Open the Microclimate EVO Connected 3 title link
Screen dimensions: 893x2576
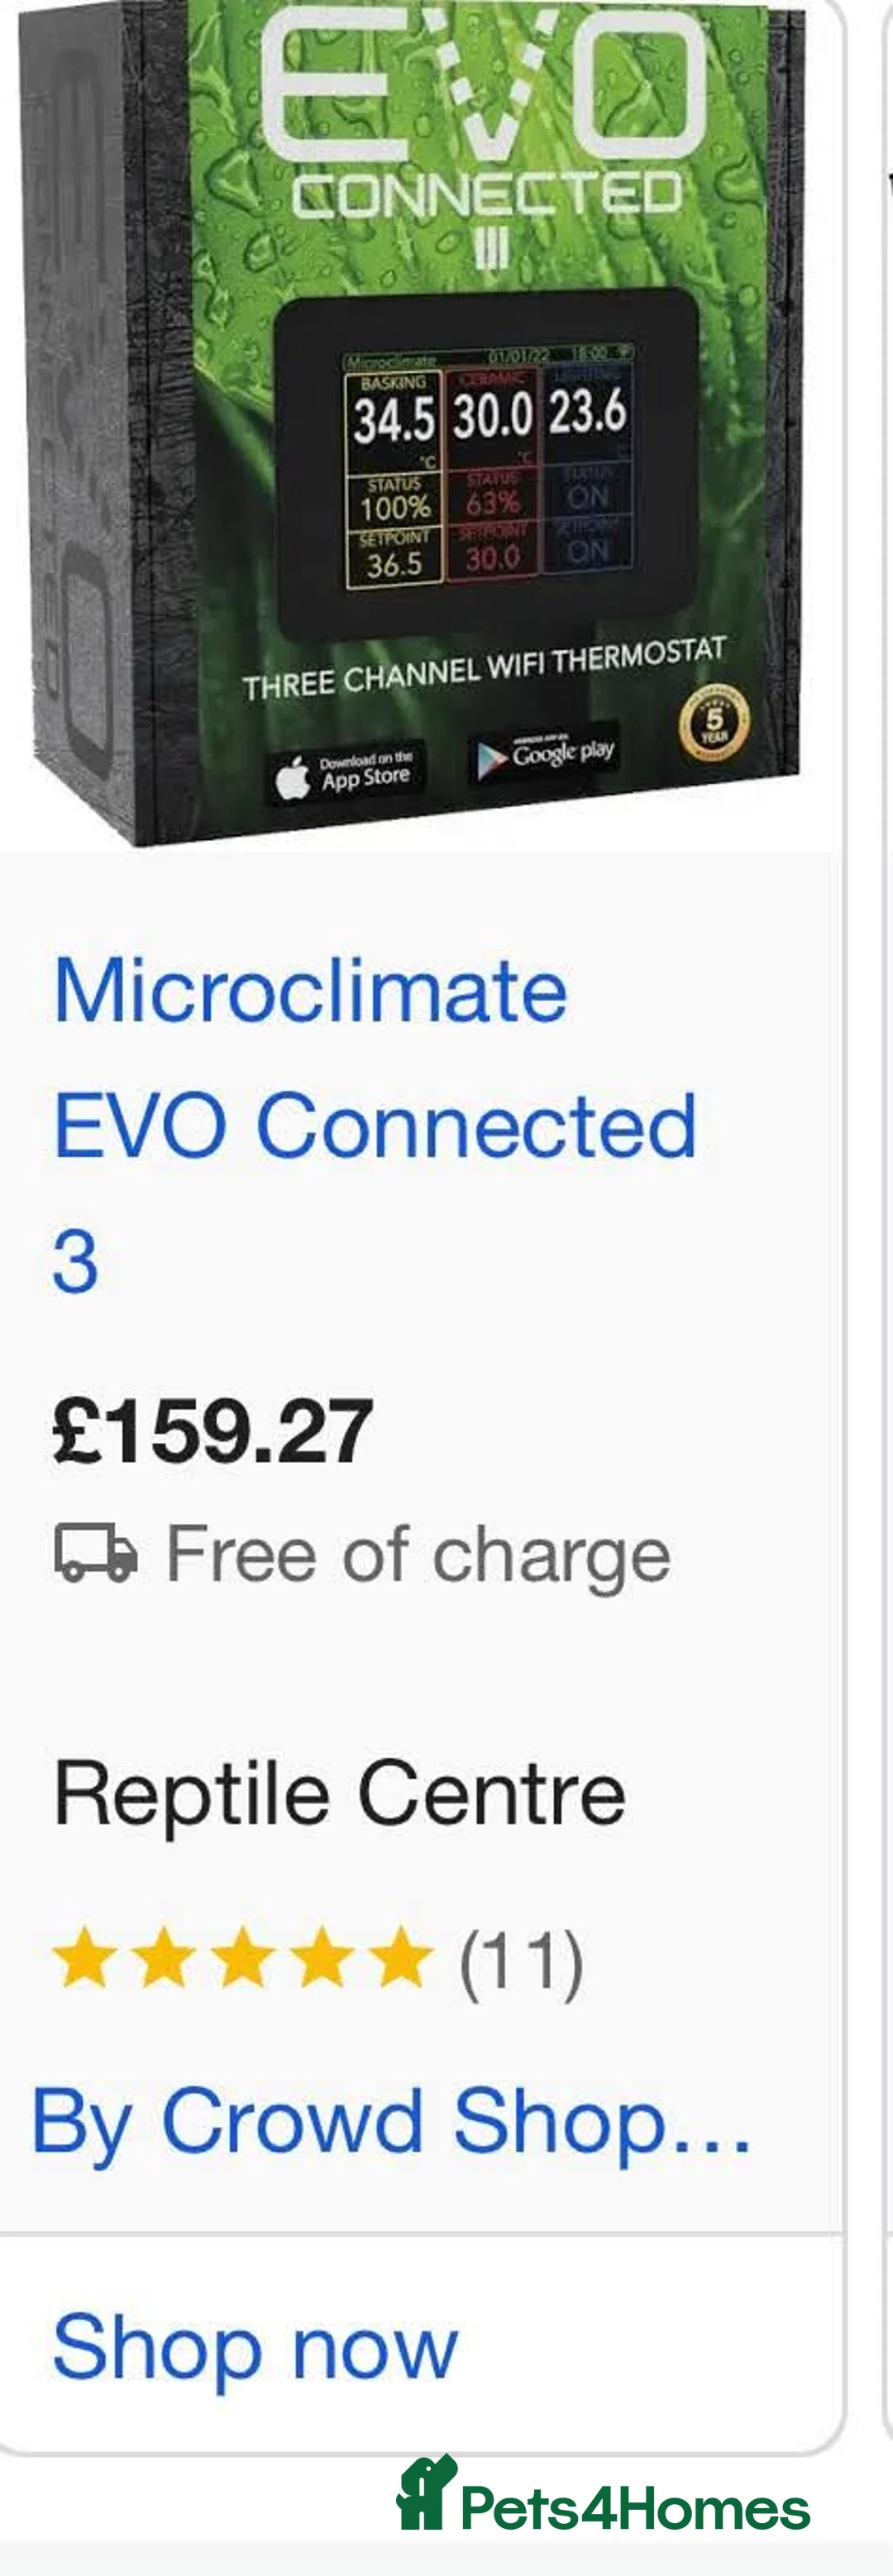click(374, 1123)
